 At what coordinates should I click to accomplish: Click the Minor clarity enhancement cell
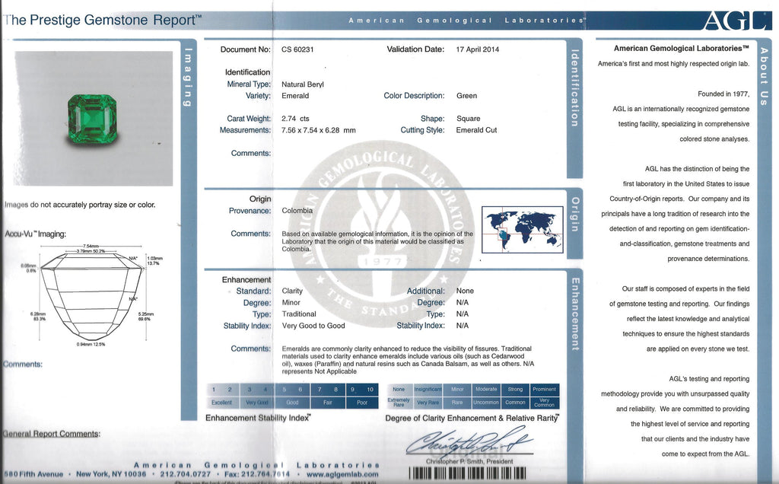tap(457, 389)
